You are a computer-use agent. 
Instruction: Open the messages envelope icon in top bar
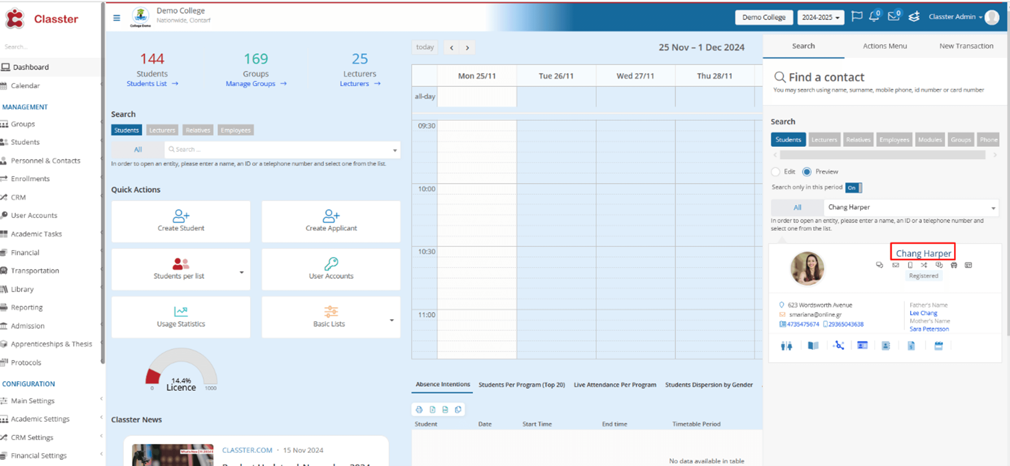(894, 16)
